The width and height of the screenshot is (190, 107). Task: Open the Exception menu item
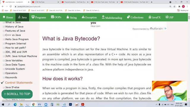click(x=89, y=17)
